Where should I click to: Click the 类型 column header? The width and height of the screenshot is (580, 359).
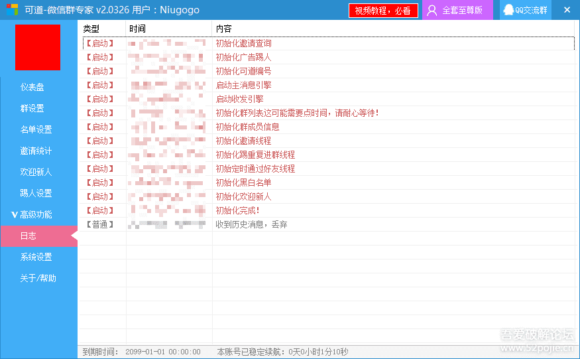[103, 29]
